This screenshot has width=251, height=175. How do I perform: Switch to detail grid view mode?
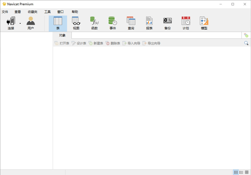coord(247,172)
